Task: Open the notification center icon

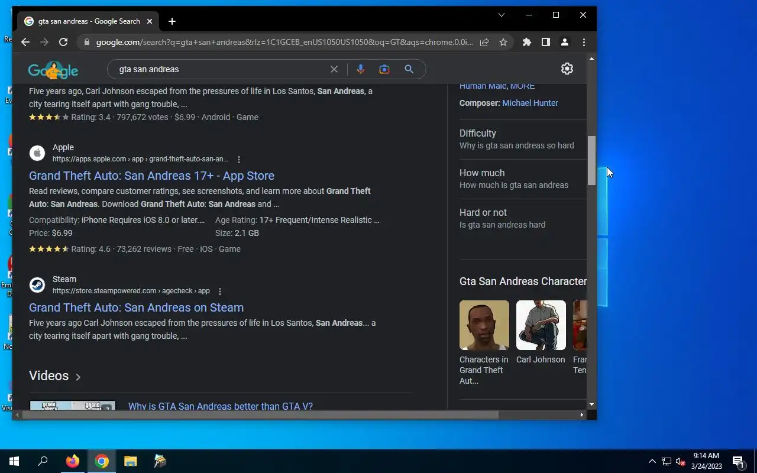Action: (x=738, y=461)
